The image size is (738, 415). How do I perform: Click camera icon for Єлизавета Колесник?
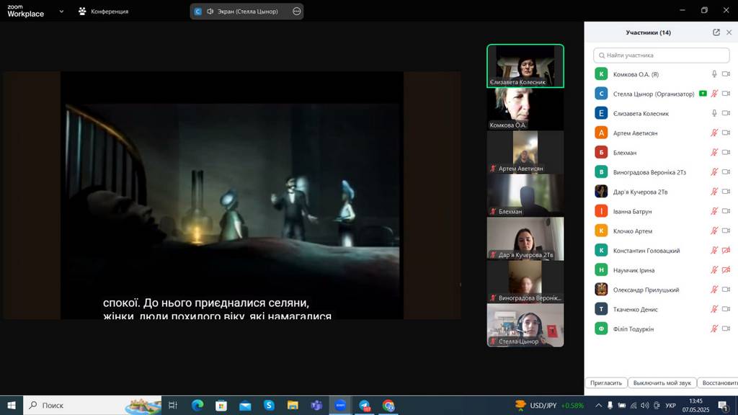(726, 113)
